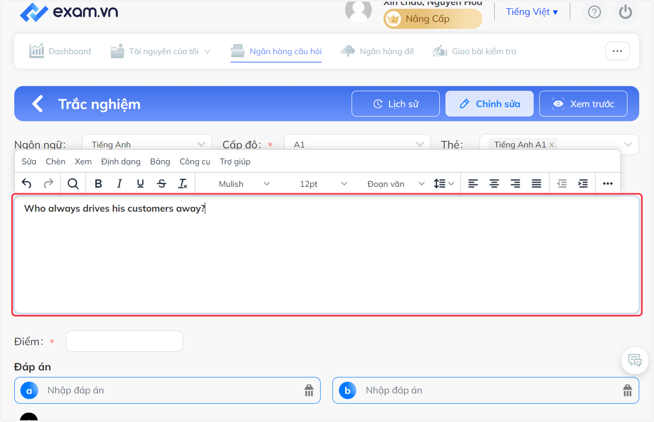654x422 pixels.
Task: Center align text
Action: [x=494, y=184]
